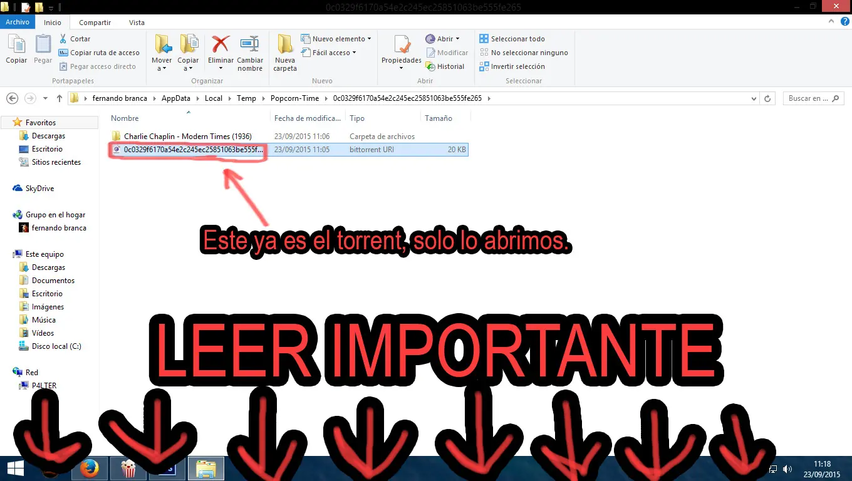The width and height of the screenshot is (852, 481).
Task: Open Documentos under Este equipo
Action: 53,281
